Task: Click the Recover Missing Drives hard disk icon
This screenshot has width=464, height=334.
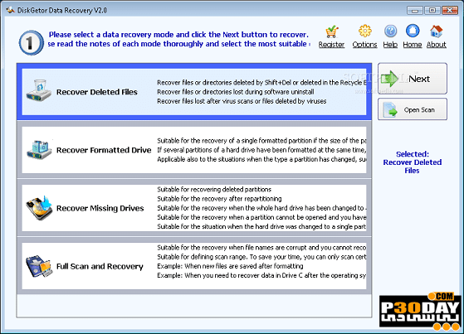Action: click(39, 207)
